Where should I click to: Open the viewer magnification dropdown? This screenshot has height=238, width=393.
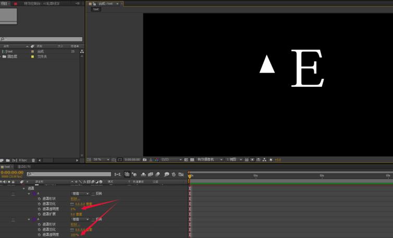click(x=101, y=160)
